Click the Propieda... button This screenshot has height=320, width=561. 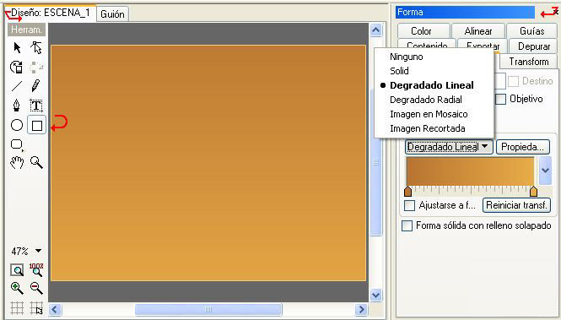coord(523,147)
